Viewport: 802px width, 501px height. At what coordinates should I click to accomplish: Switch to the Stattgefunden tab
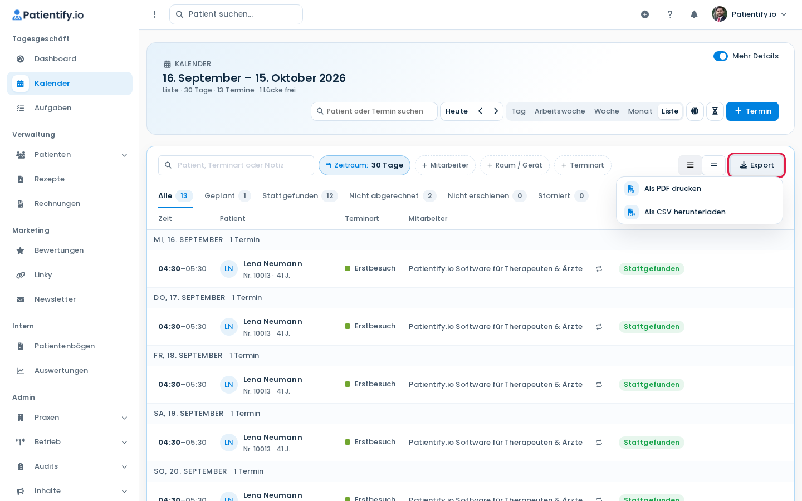click(x=300, y=196)
